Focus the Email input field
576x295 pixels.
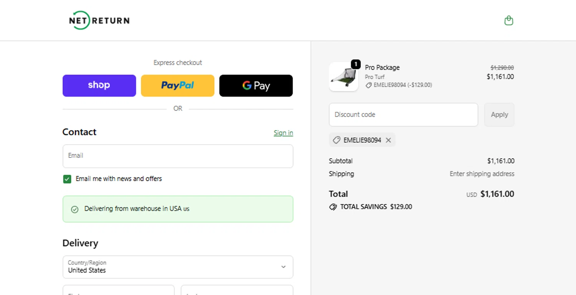pyautogui.click(x=177, y=156)
